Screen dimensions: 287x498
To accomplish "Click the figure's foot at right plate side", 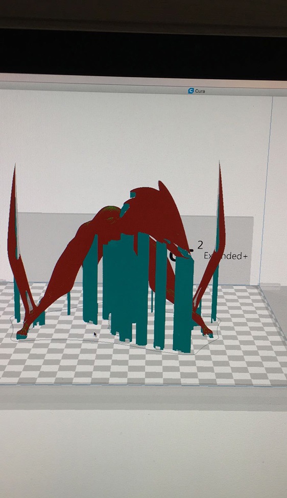I will coord(207,332).
